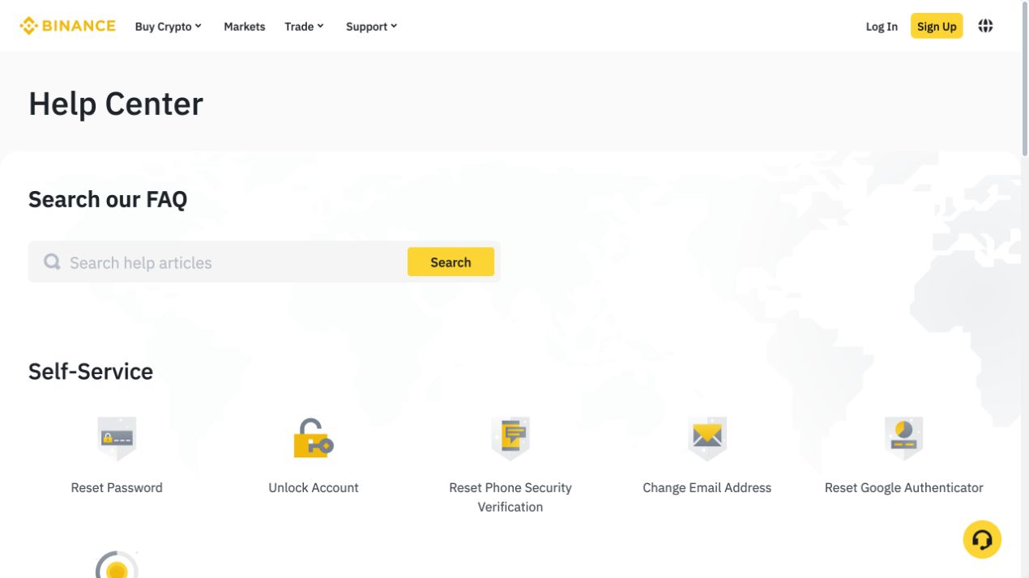
Task: Click the yellow Search button
Action: (450, 261)
